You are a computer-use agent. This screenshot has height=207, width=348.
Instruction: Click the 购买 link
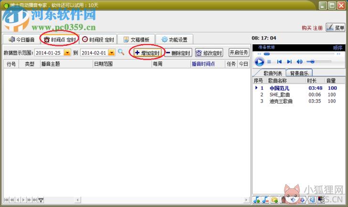pyautogui.click(x=306, y=28)
